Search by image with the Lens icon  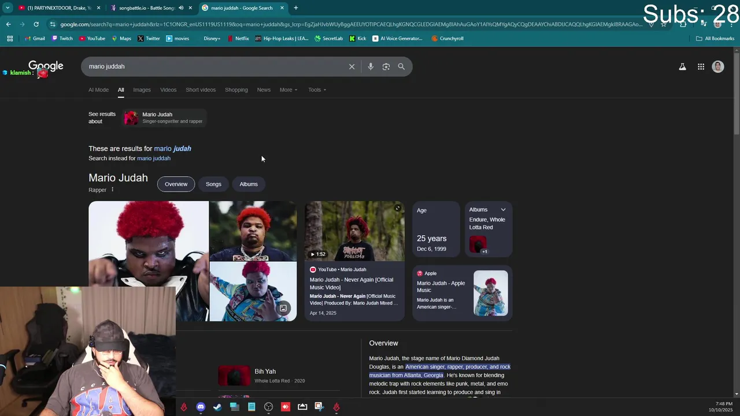[386, 66]
